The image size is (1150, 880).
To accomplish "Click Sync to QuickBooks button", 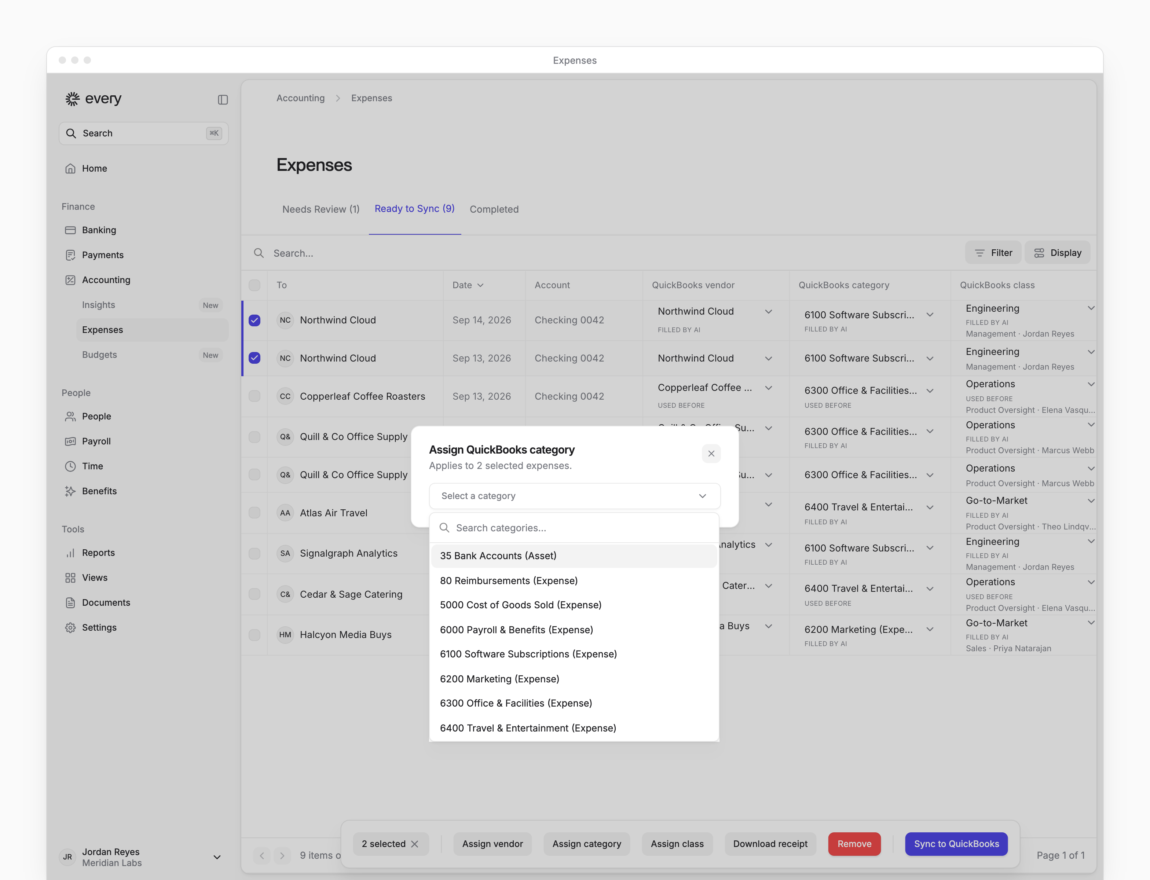I will click(956, 844).
